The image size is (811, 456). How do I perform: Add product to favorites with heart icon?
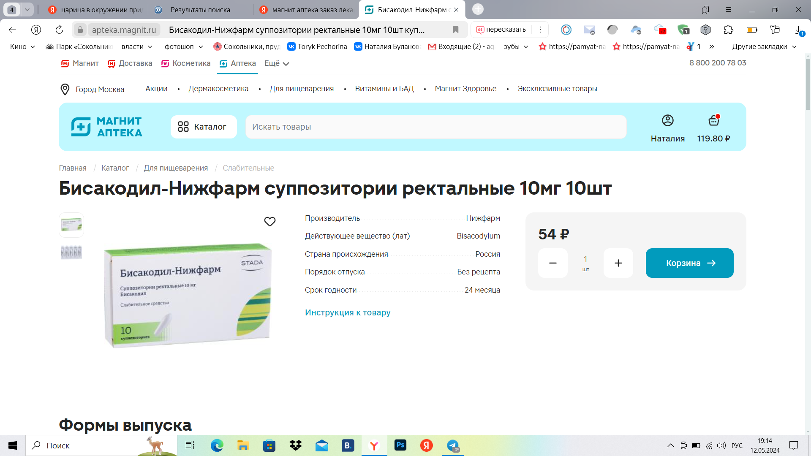[270, 222]
